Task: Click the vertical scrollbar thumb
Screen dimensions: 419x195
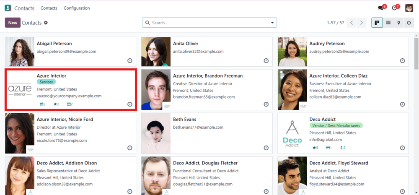Action: [416, 54]
